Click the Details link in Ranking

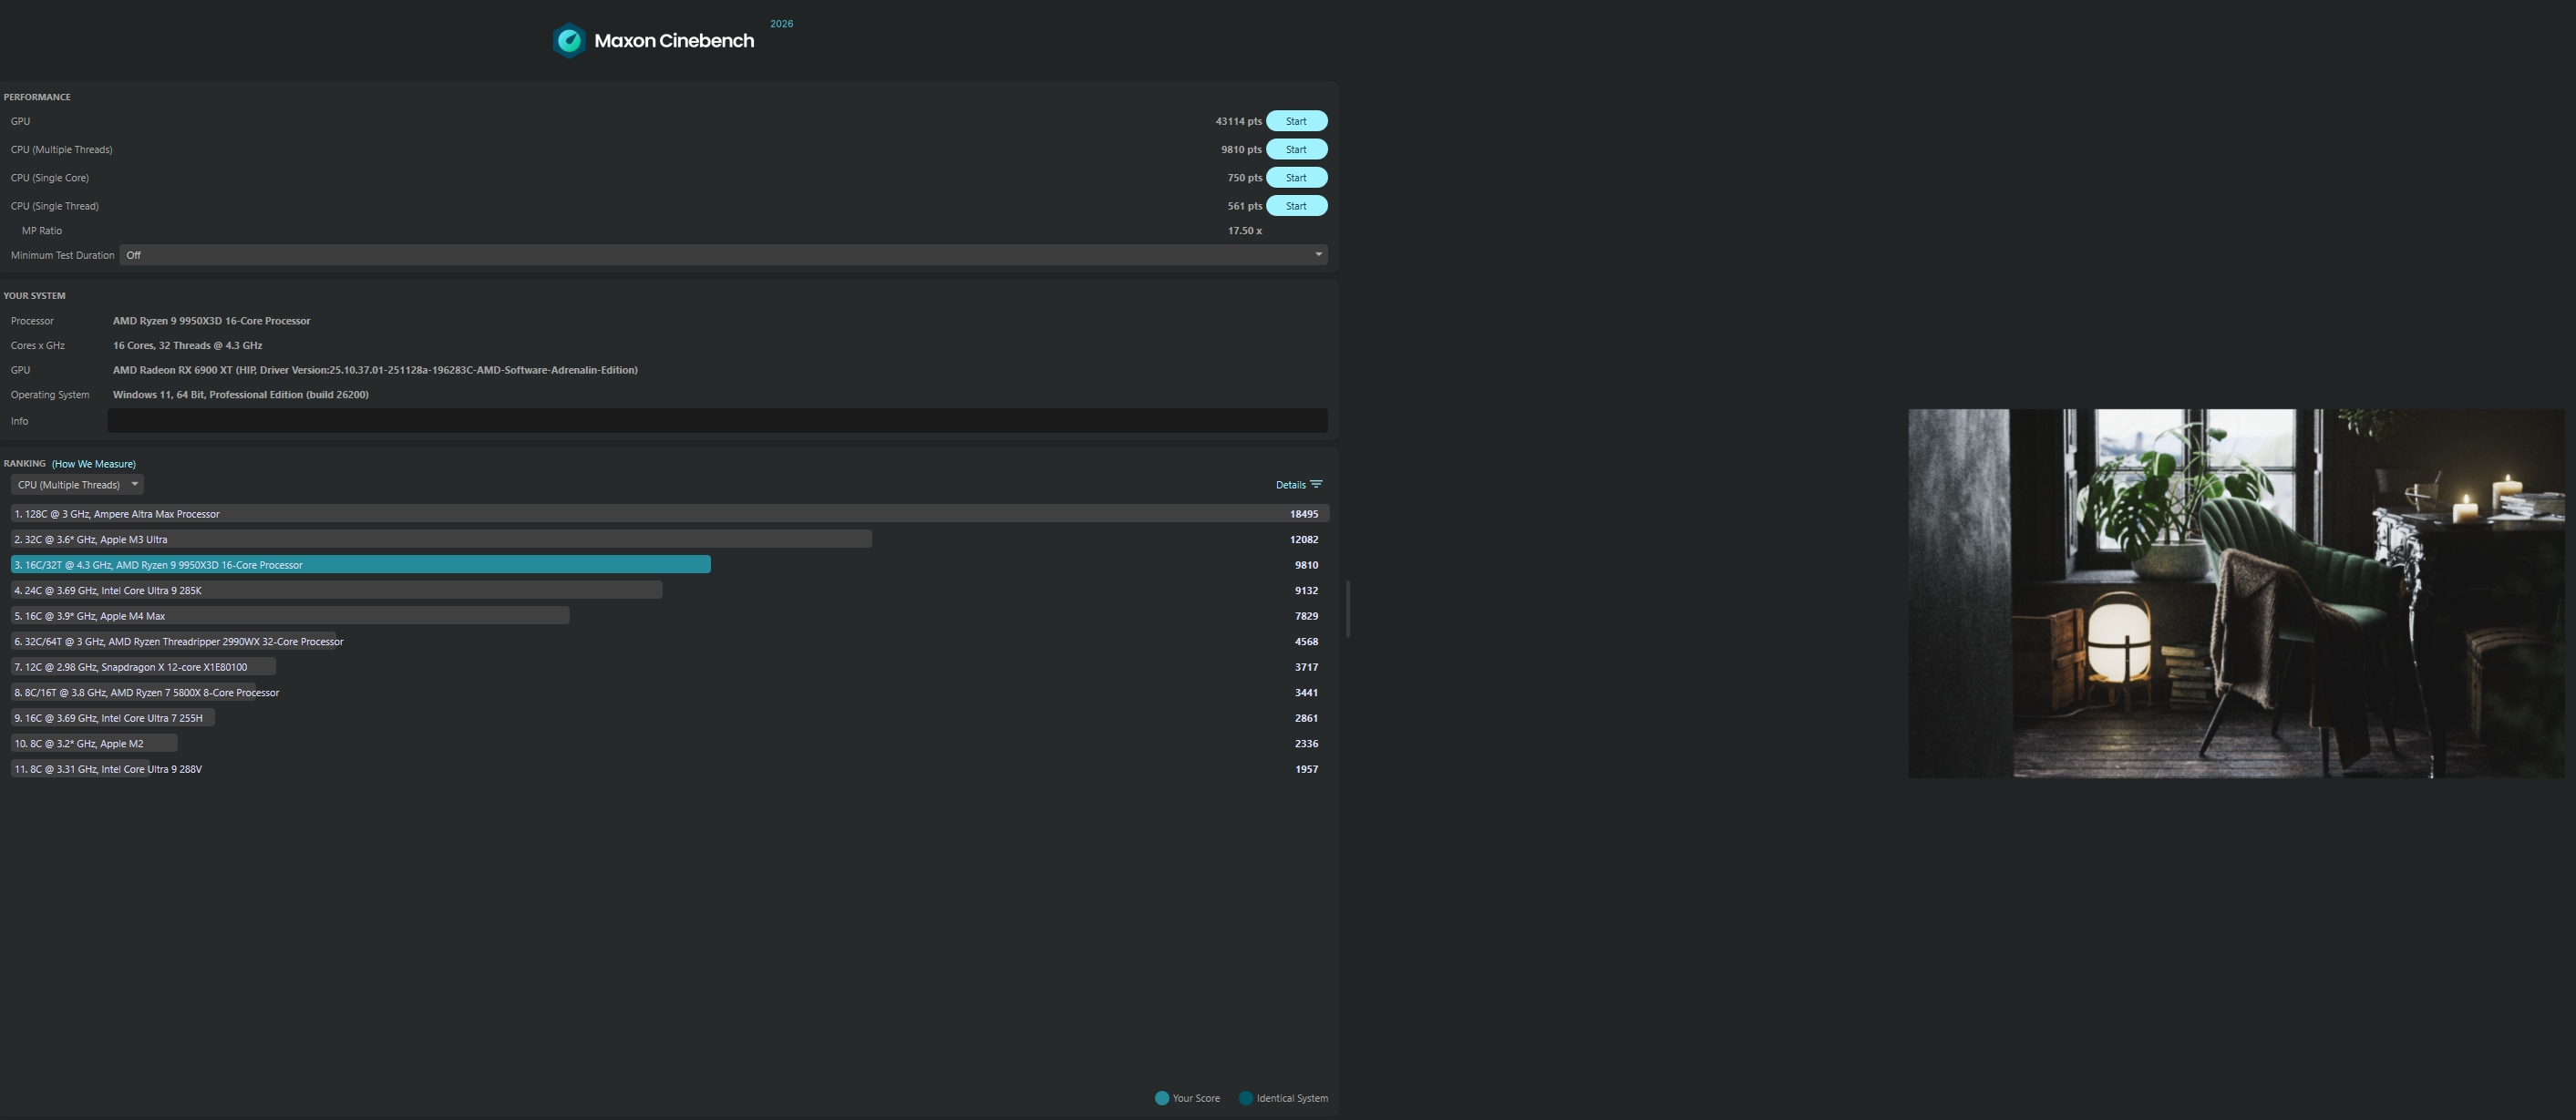coord(1290,485)
